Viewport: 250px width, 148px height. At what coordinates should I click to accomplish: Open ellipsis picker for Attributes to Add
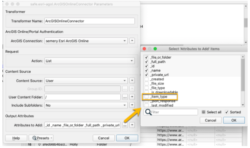(125, 125)
